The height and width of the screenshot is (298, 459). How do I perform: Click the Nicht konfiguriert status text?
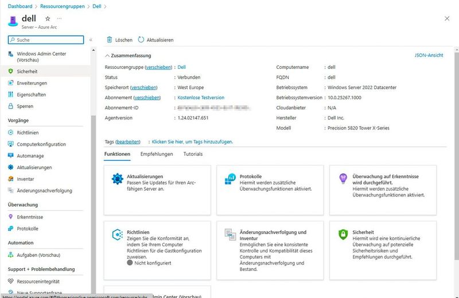pos(153,263)
